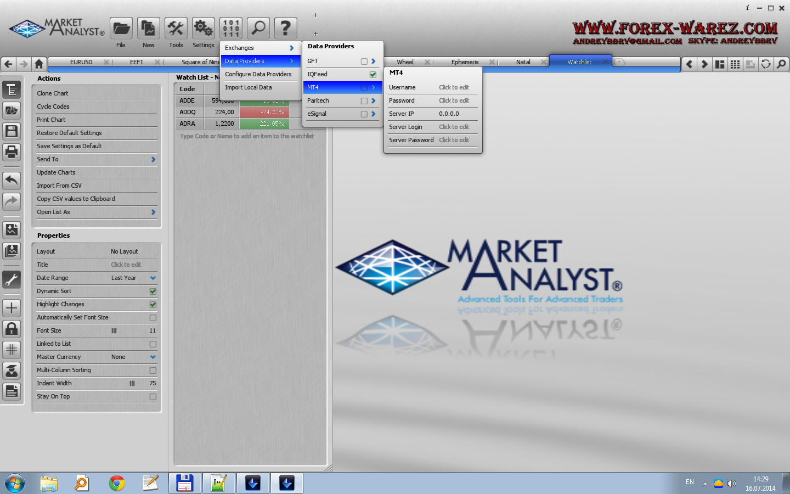790x494 pixels.
Task: Click the Help question mark icon
Action: pos(285,29)
